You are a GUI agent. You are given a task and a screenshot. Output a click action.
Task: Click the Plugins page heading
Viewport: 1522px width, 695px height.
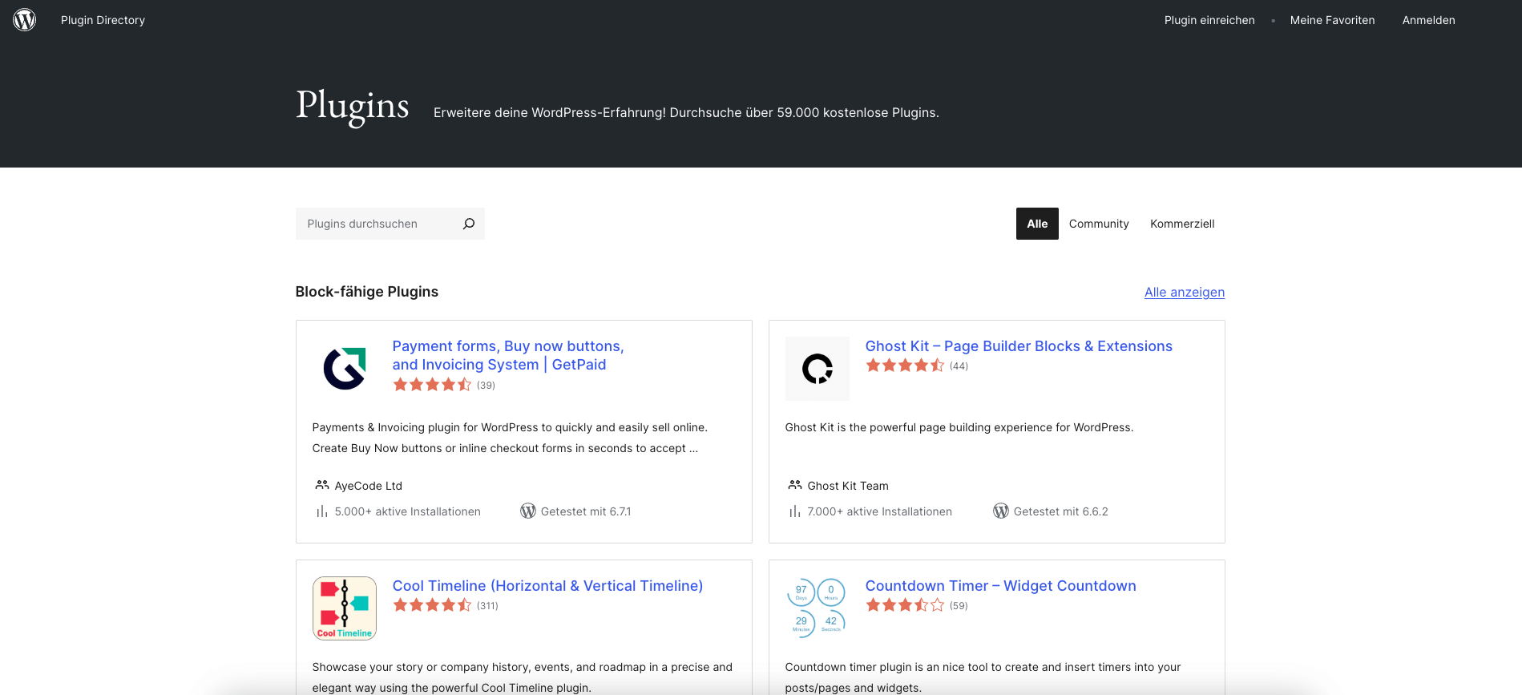click(x=353, y=107)
